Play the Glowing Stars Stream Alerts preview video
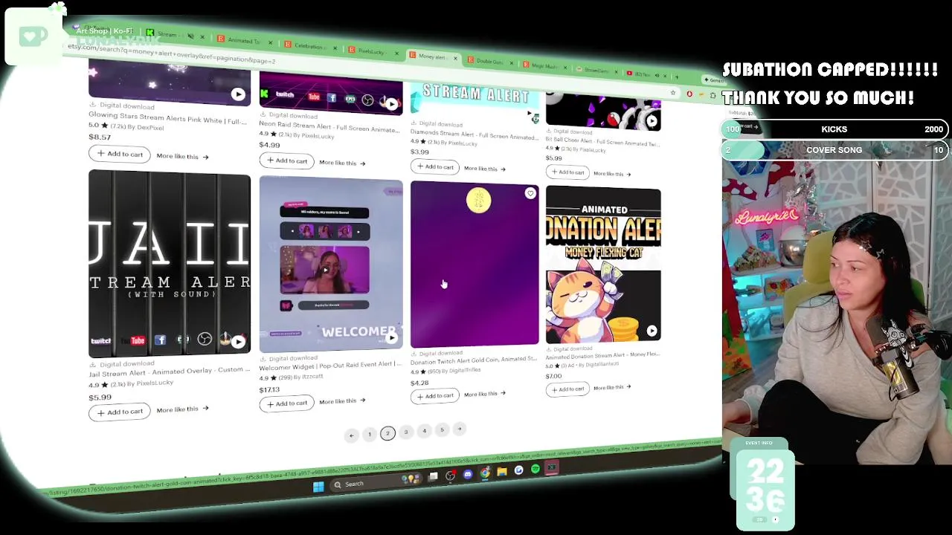Viewport: 952px width, 535px height. [238, 94]
